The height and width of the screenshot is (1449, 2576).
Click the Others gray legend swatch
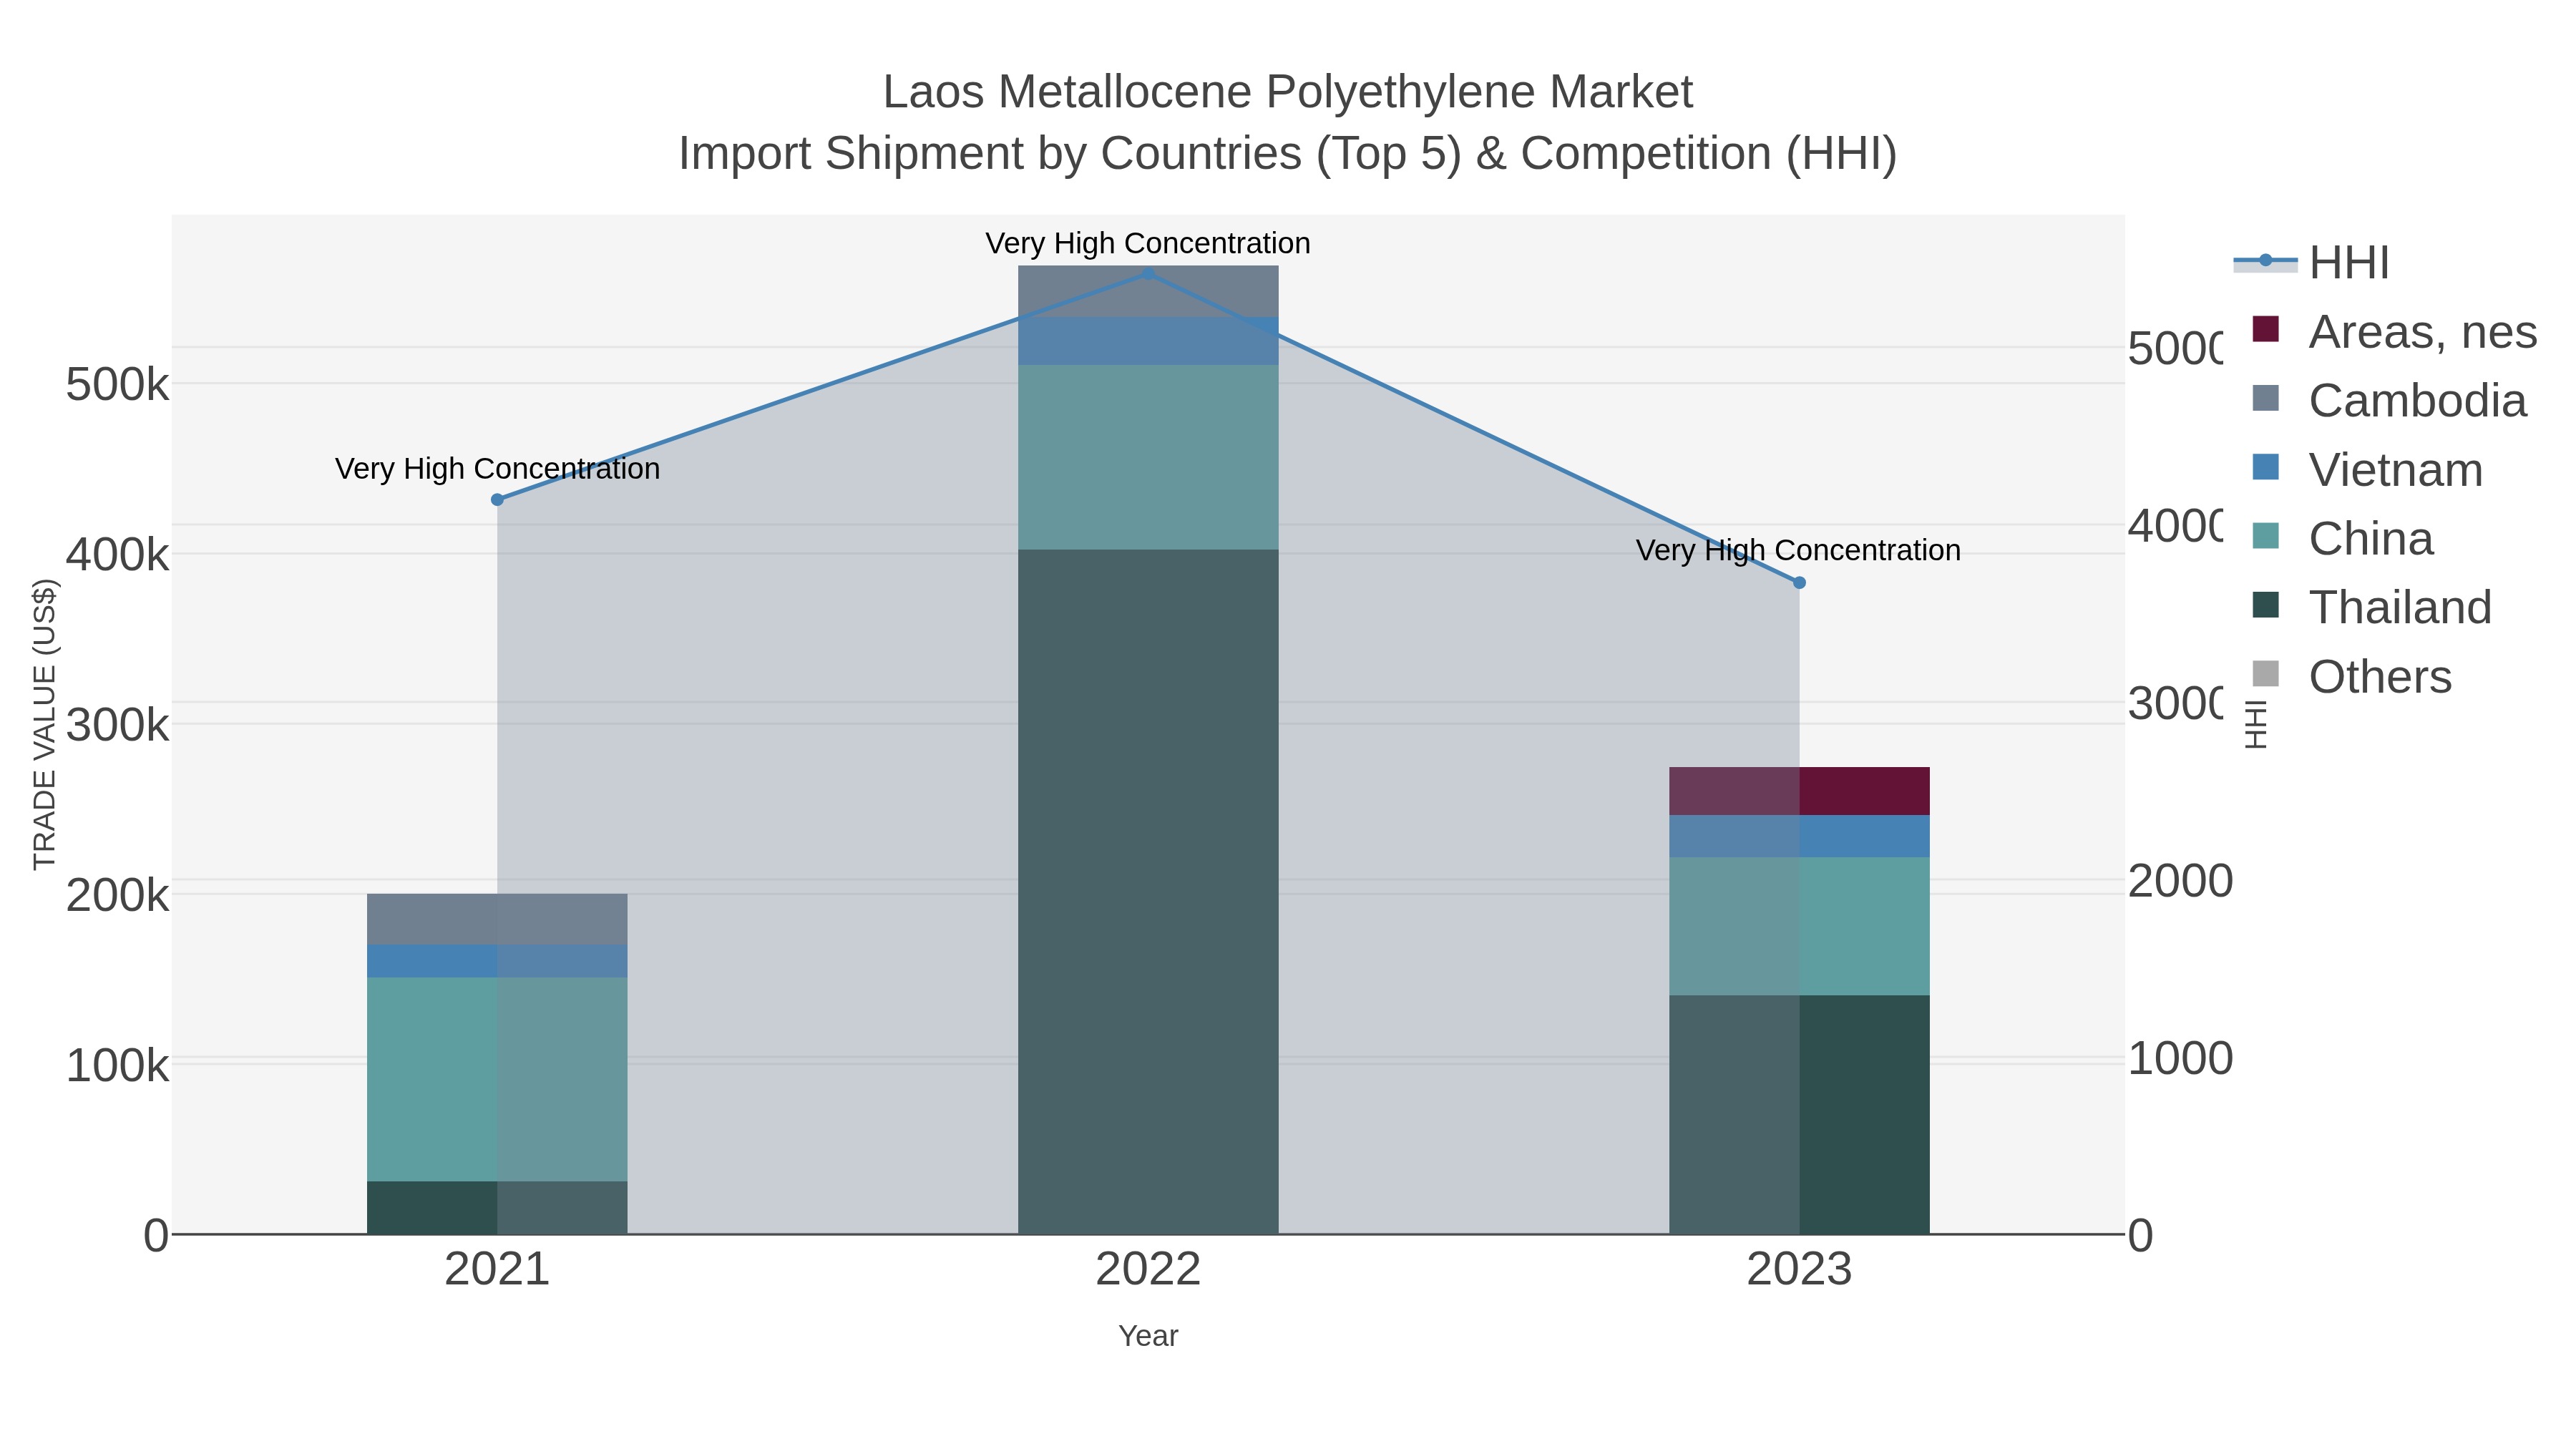2265,674
